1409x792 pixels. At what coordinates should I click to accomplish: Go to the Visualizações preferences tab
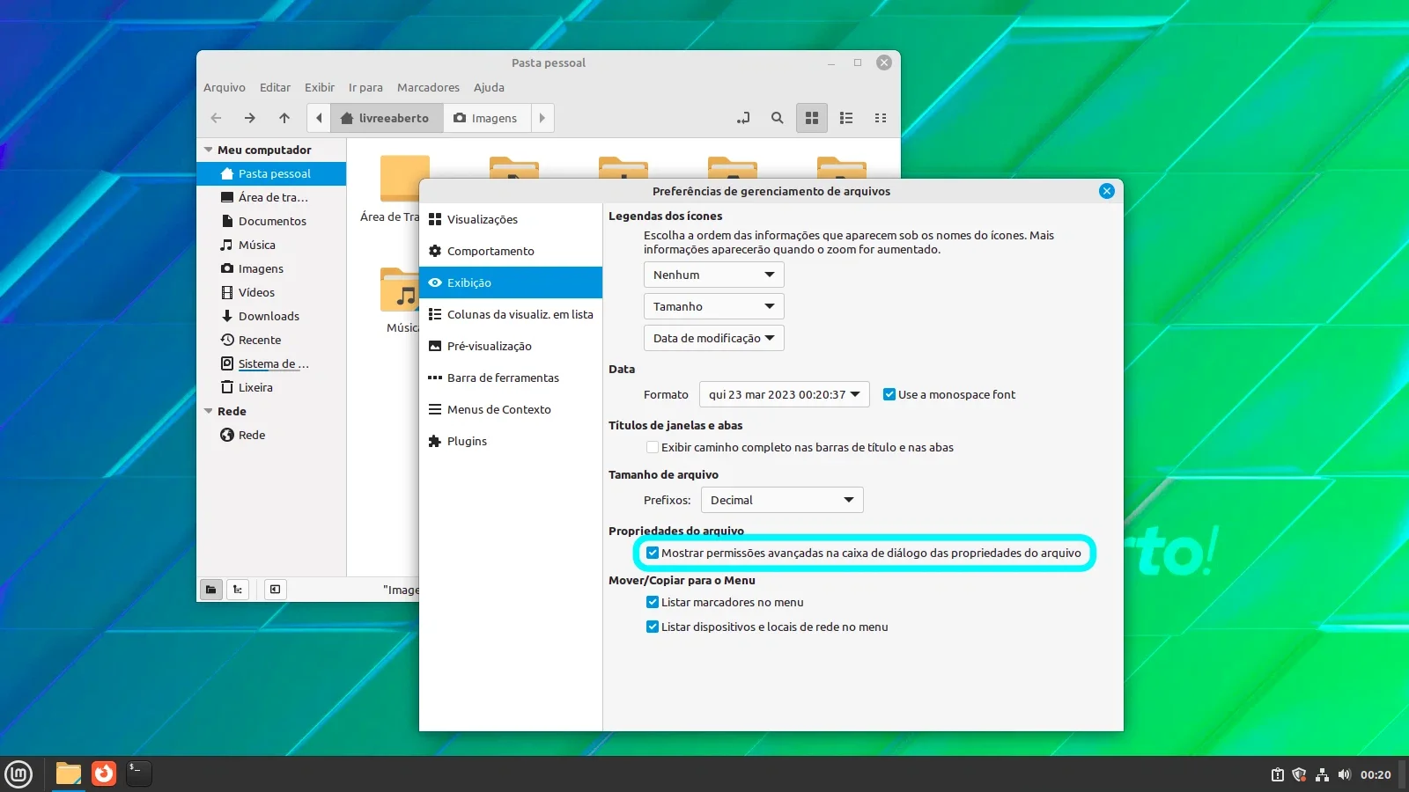[511, 219]
